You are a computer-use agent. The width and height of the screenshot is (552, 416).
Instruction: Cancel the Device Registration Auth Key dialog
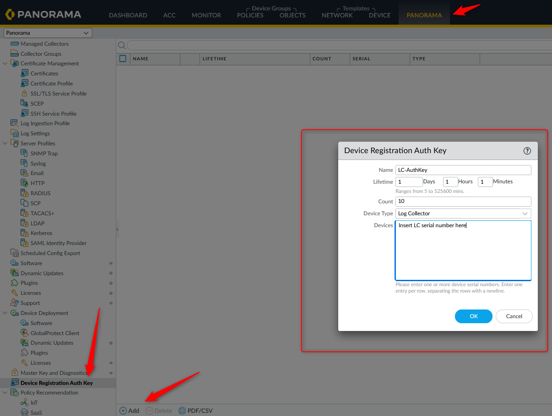pyautogui.click(x=514, y=316)
